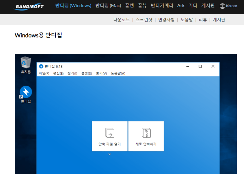Click the 반디집 6.13 window title text
Image resolution: width=244 pixels, height=174 pixels.
pyautogui.click(x=54, y=66)
